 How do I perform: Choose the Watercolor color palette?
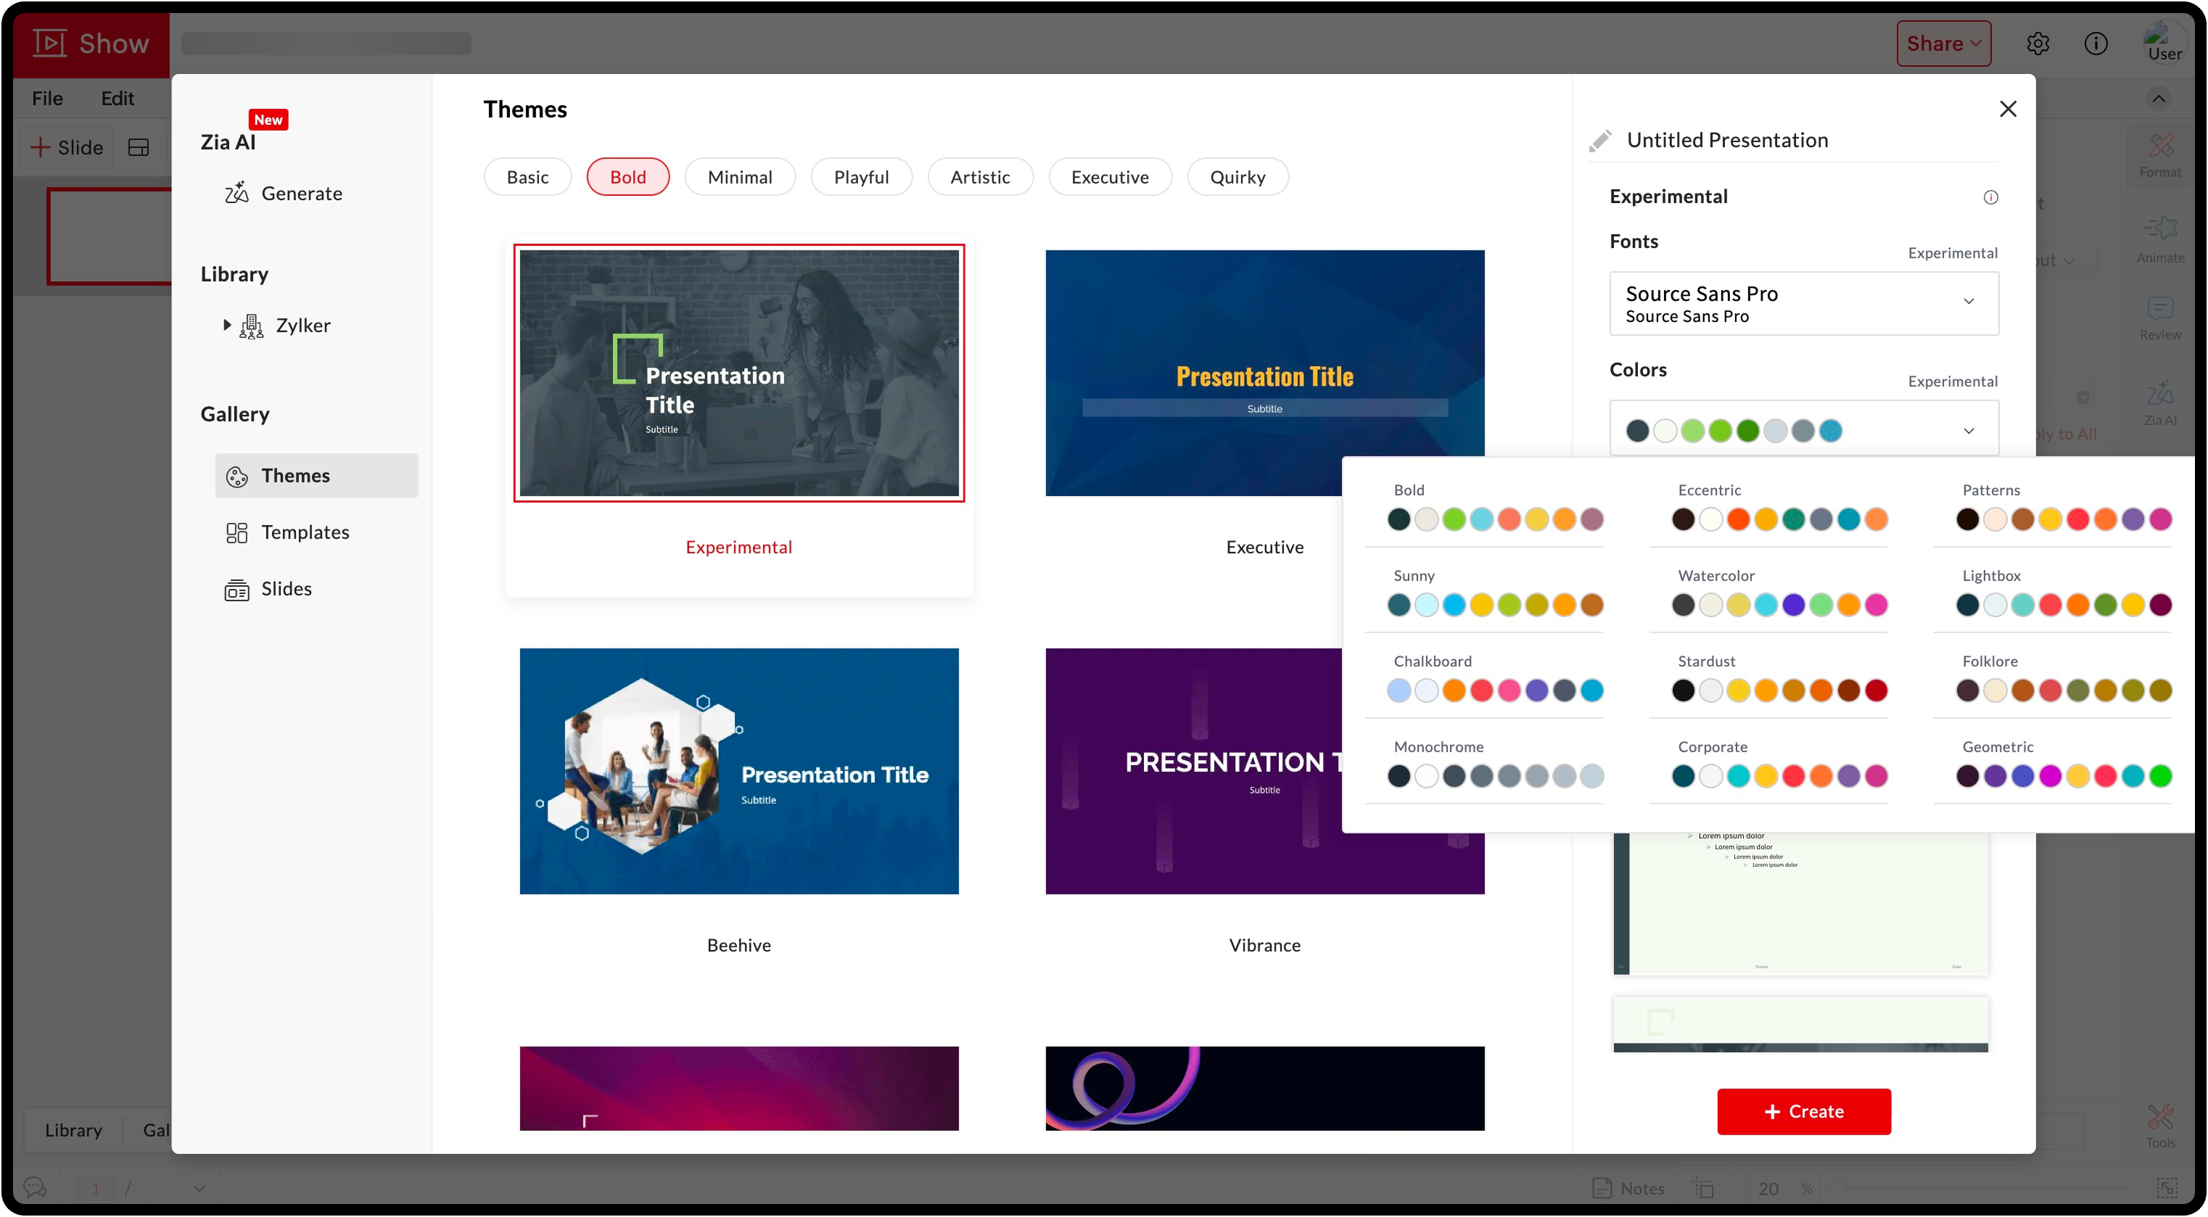[x=1779, y=604]
